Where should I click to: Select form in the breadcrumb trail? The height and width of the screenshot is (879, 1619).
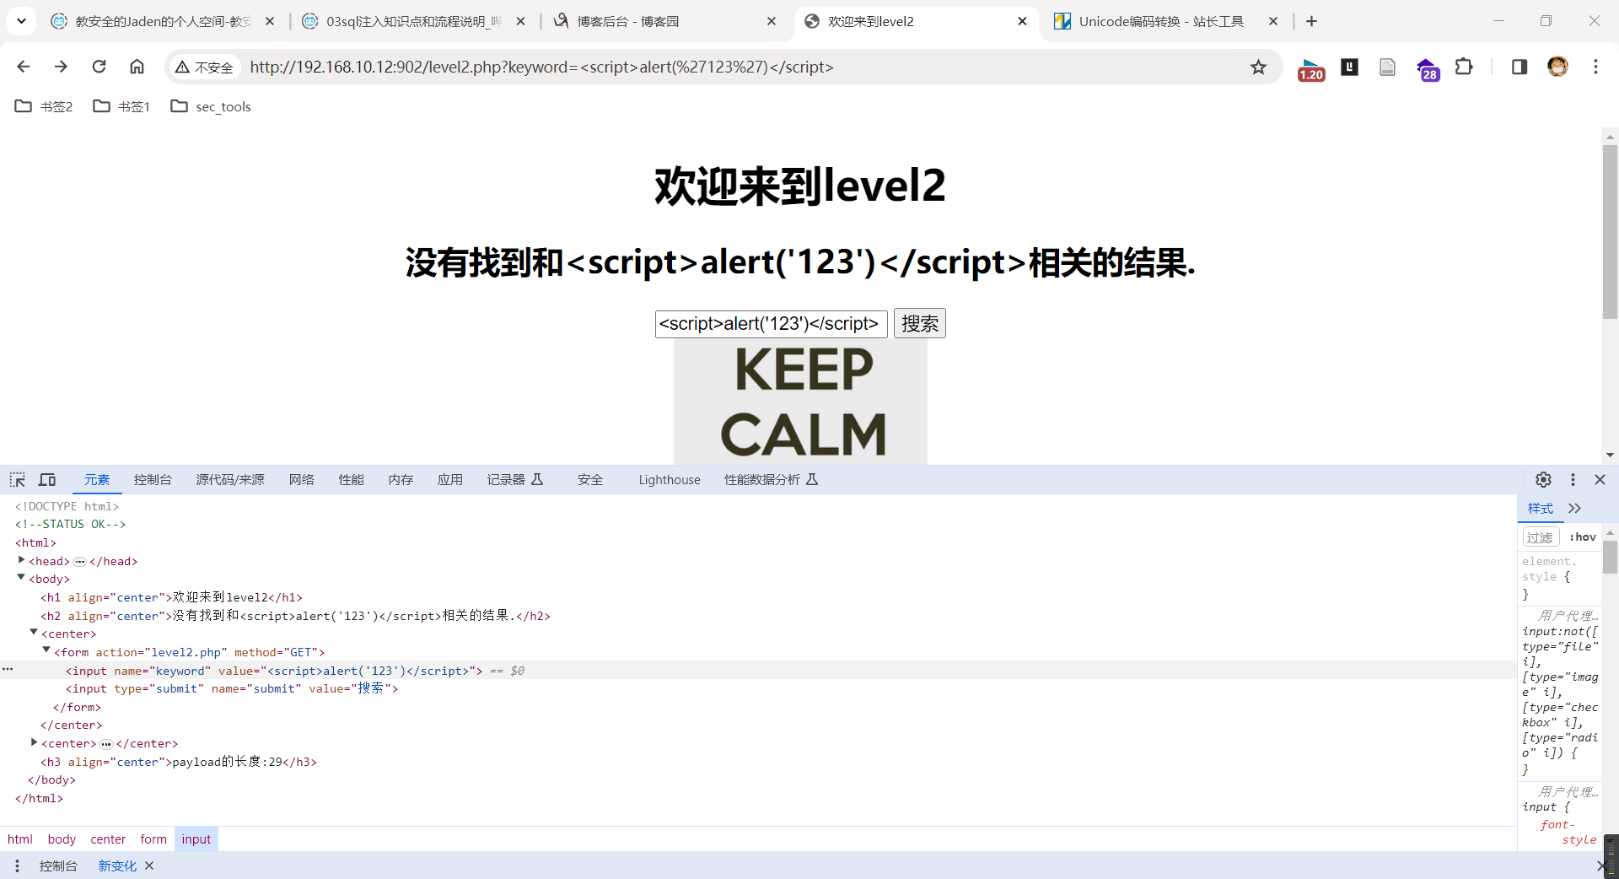[153, 839]
